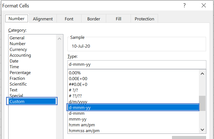Select the mmm-yy format type
Viewport: 214px width, 139px height.
click(x=78, y=119)
